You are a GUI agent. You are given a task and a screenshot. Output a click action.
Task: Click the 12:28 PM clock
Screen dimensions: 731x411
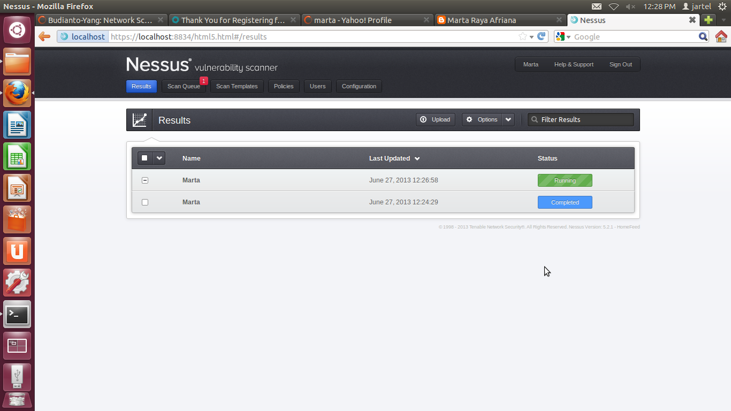coord(659,6)
